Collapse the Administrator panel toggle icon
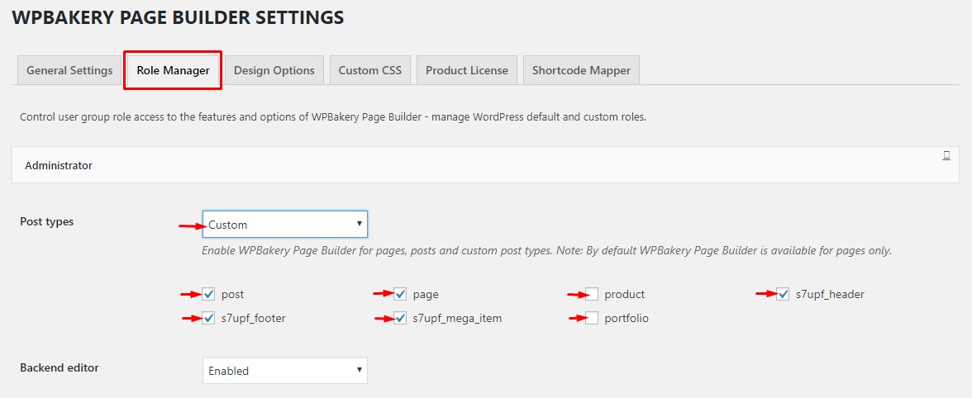This screenshot has width=972, height=398. pyautogui.click(x=946, y=155)
